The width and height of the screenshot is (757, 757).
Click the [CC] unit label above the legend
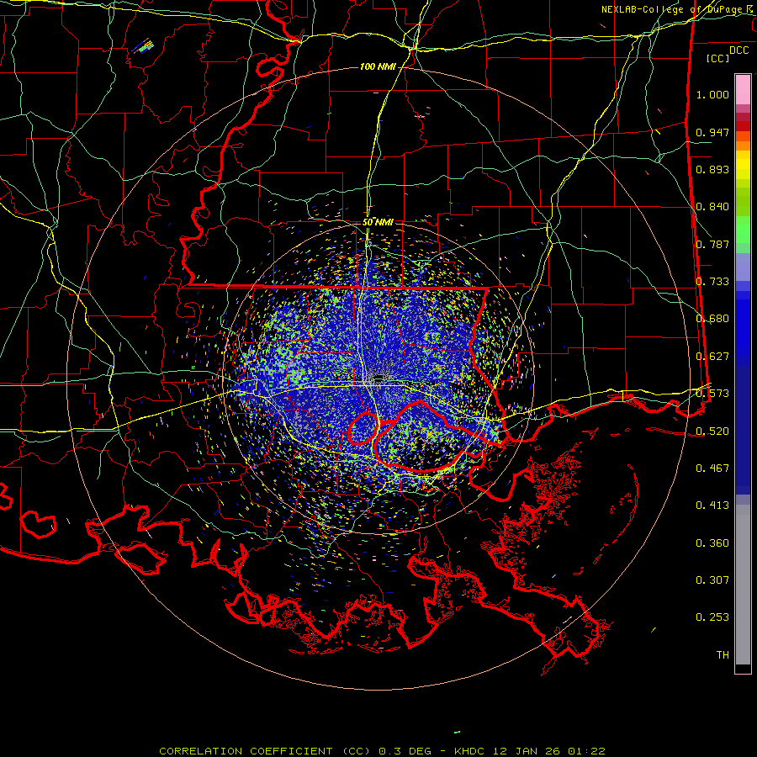718,58
